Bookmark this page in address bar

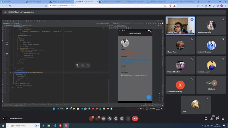click(x=46, y=6)
